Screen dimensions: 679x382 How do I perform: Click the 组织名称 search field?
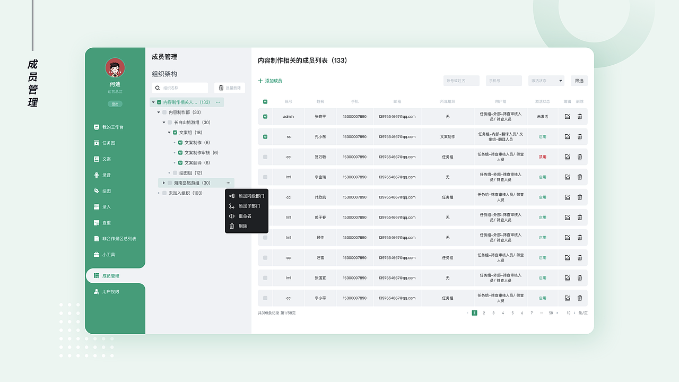pyautogui.click(x=180, y=88)
